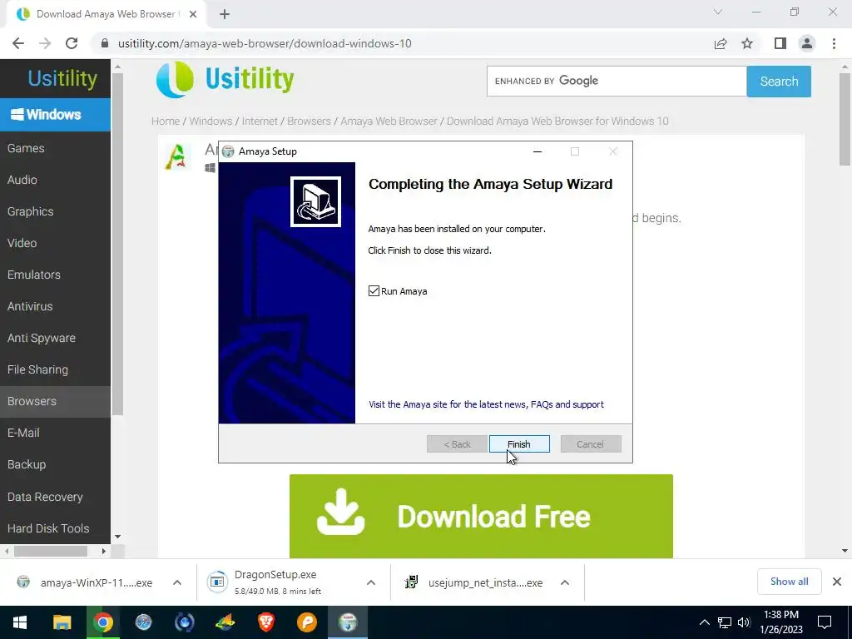
Task: Open File Explorer from the taskbar
Action: coord(62,622)
